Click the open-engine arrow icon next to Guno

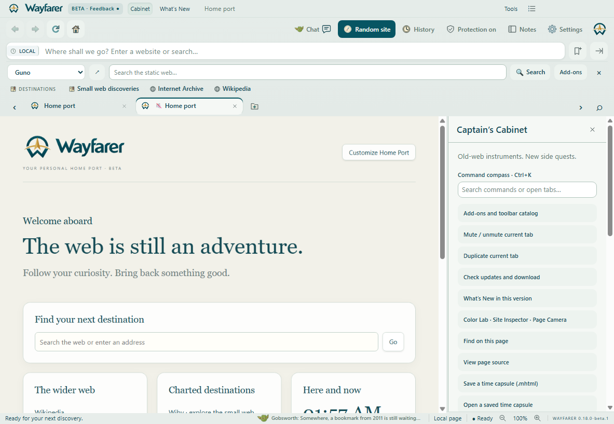[x=97, y=73]
